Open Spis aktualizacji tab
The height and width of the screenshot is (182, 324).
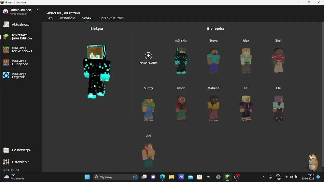click(x=112, y=18)
